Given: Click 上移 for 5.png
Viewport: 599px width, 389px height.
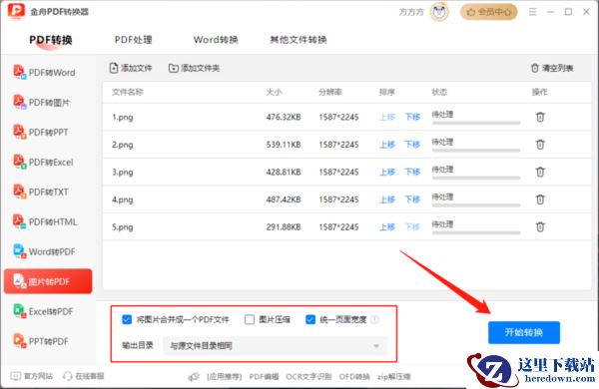Looking at the screenshot, I should (387, 226).
